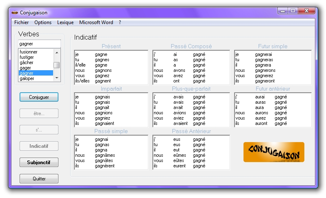Open the question mark help menu
Screen dimensions: 326x198
(x=120, y=22)
